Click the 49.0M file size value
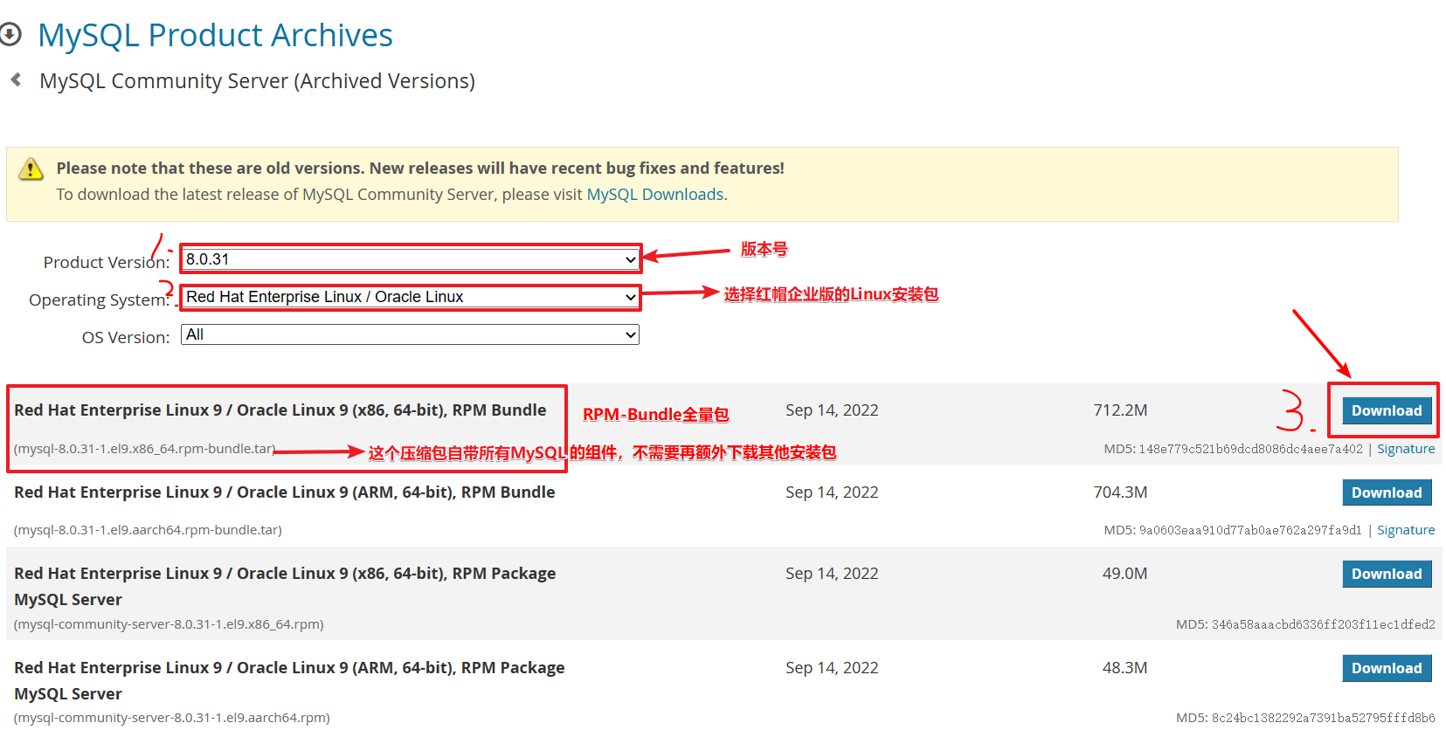The width and height of the screenshot is (1446, 730). click(x=1124, y=574)
